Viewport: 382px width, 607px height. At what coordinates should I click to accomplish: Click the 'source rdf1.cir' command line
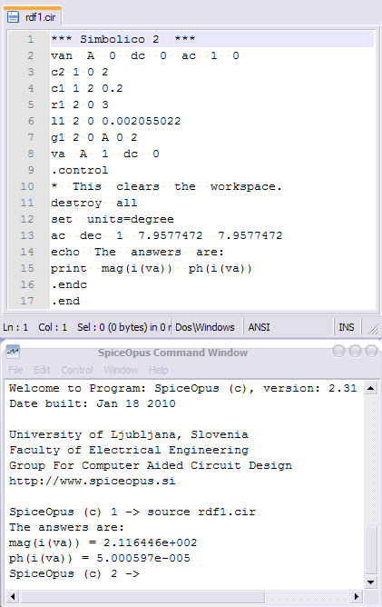(201, 512)
